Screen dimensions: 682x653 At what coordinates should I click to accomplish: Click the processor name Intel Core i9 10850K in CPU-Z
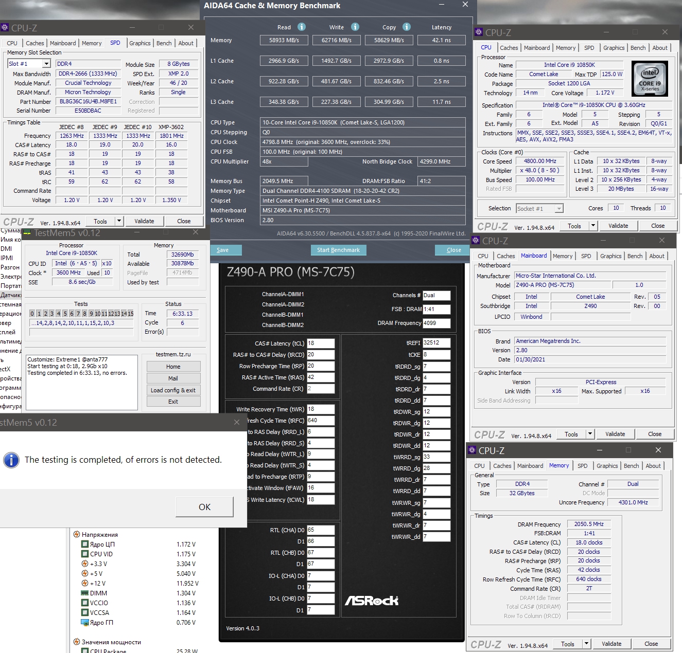pos(569,65)
